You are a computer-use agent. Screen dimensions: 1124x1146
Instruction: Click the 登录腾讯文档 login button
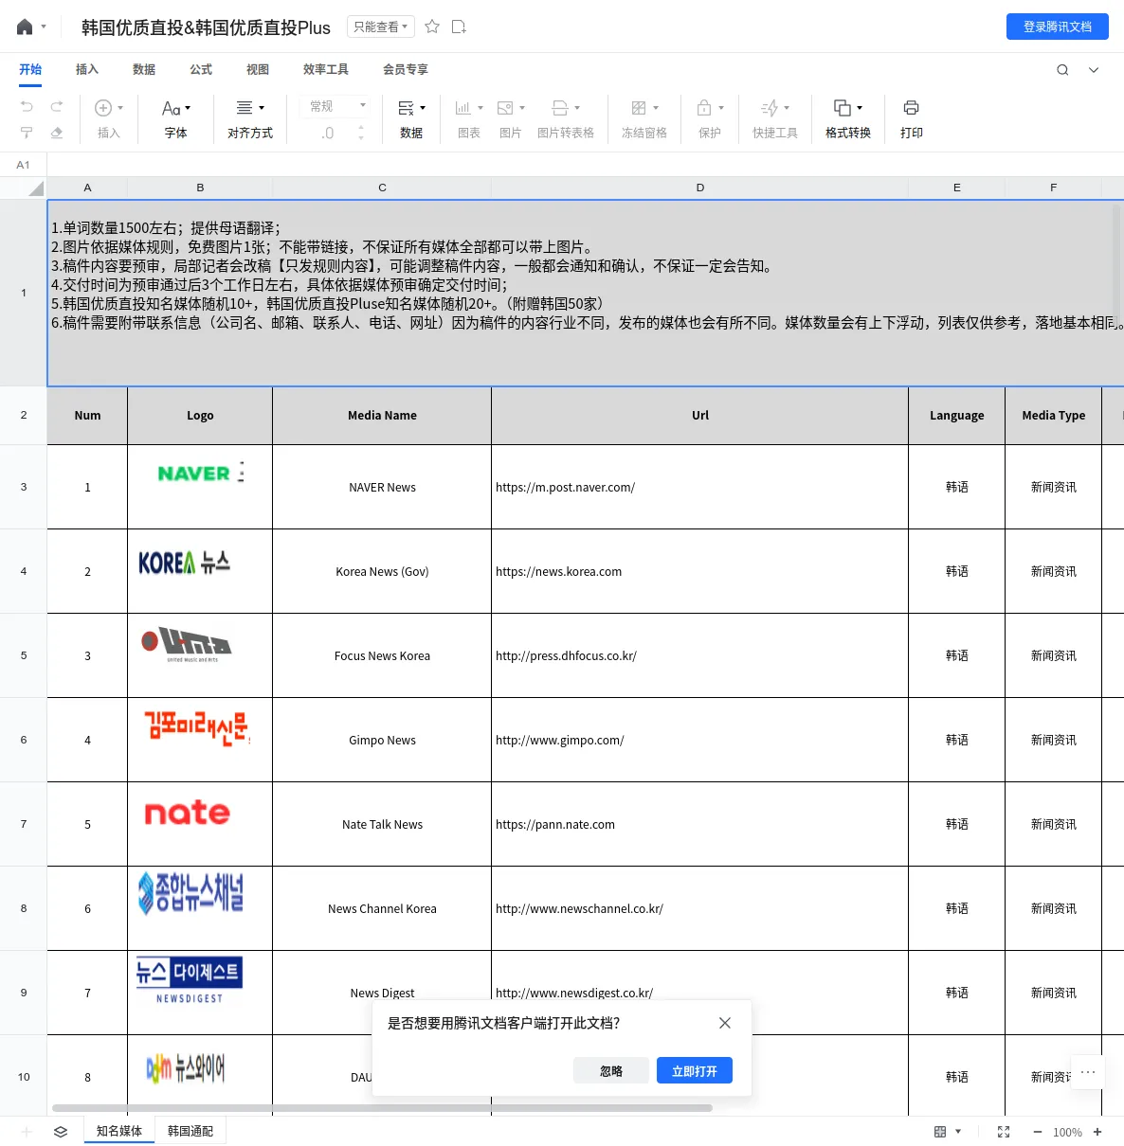point(1058,27)
